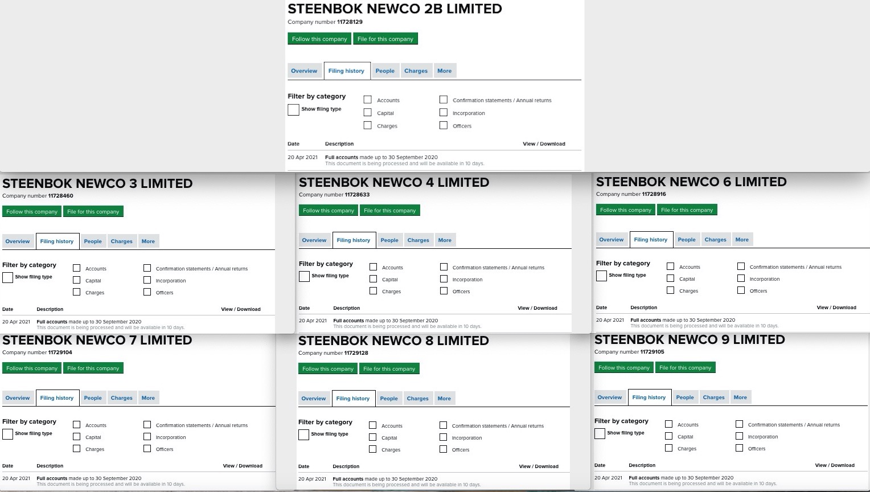Click Follow this company for STEENBOK NEWCO 7
Image resolution: width=870 pixels, height=492 pixels.
(31, 368)
